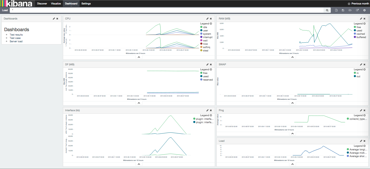
Task: Remove the Load panel
Action: pyautogui.click(x=364, y=141)
